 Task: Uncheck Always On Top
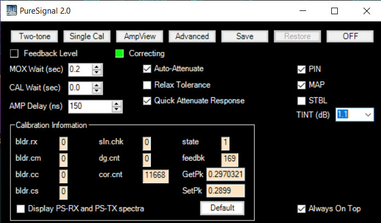tap(301, 209)
